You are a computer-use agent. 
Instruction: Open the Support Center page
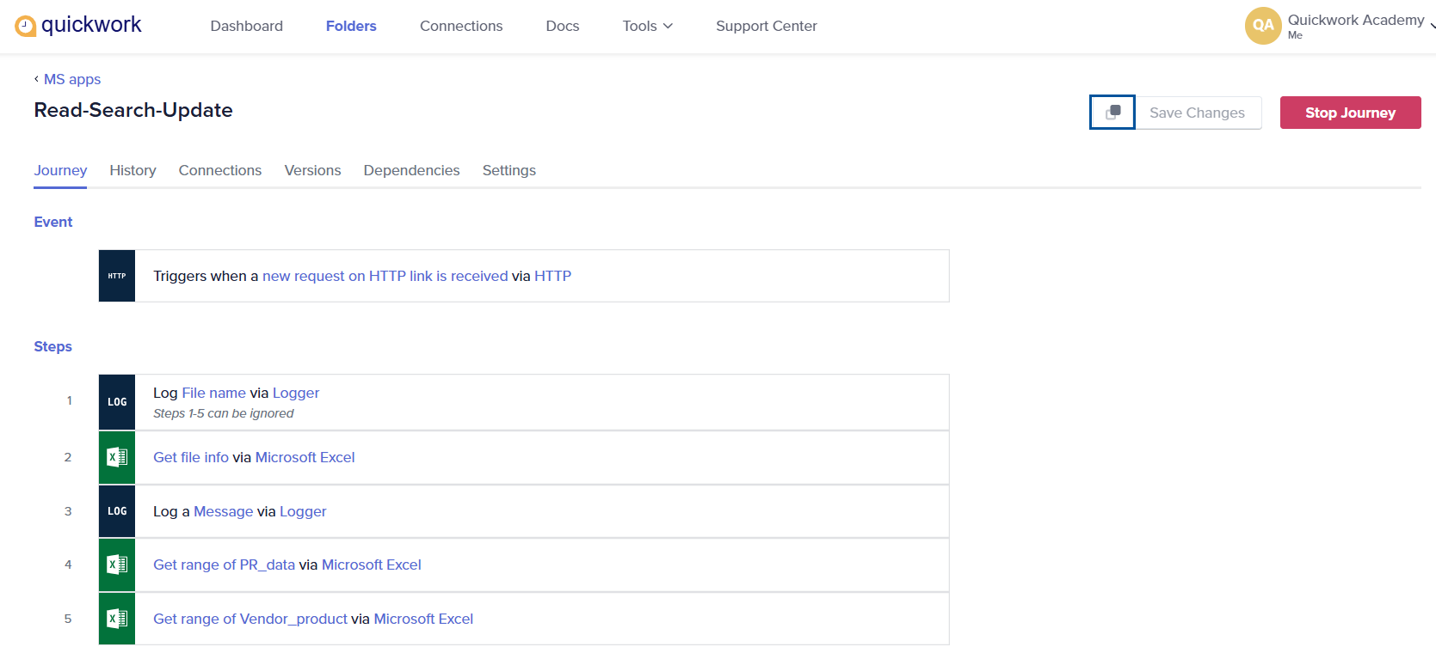click(767, 26)
